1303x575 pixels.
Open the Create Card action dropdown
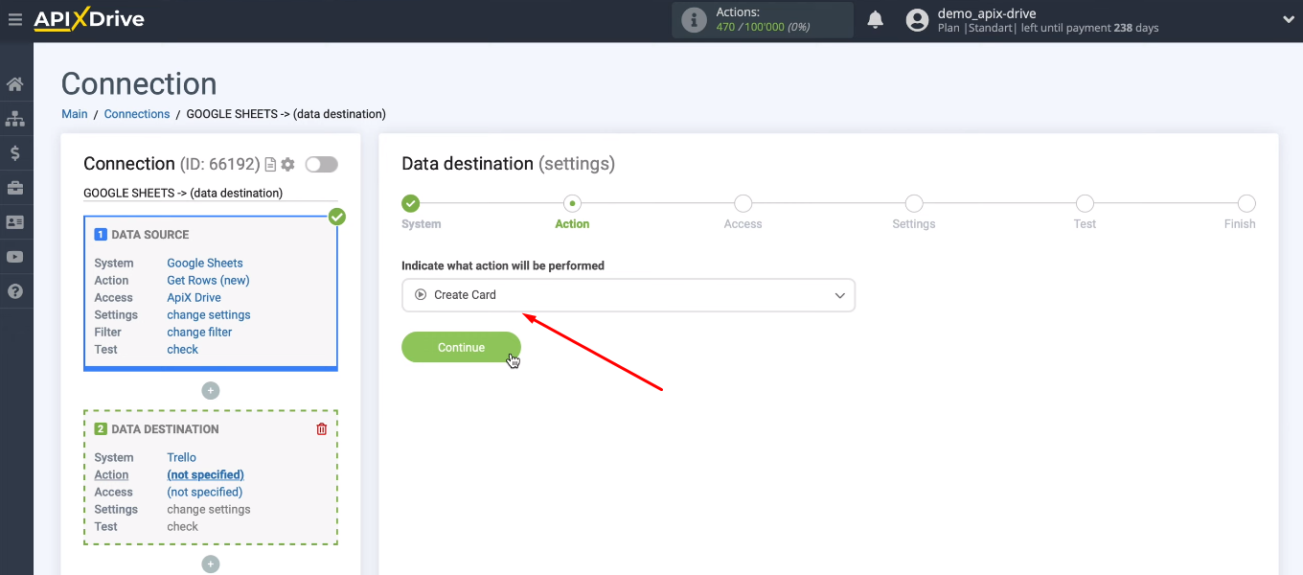[x=629, y=295]
